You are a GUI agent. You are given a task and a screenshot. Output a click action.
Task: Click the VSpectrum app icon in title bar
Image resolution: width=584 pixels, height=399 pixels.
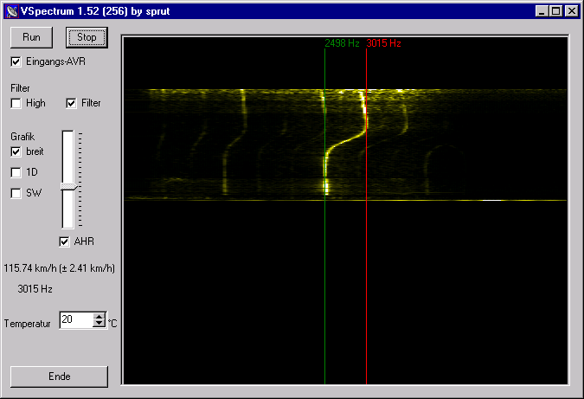[x=11, y=11]
